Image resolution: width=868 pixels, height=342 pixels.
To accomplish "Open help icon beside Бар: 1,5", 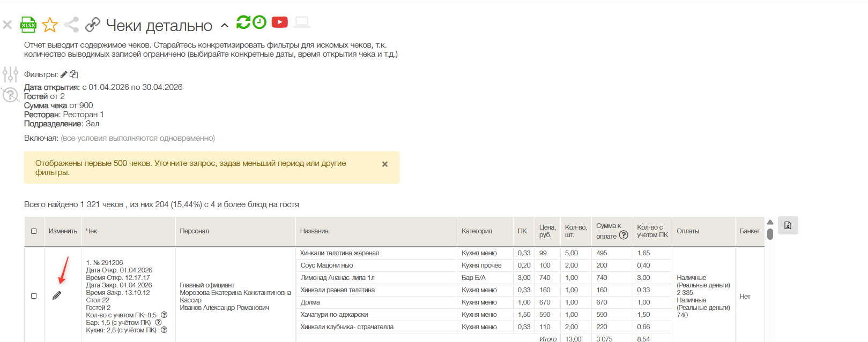I will tap(158, 323).
